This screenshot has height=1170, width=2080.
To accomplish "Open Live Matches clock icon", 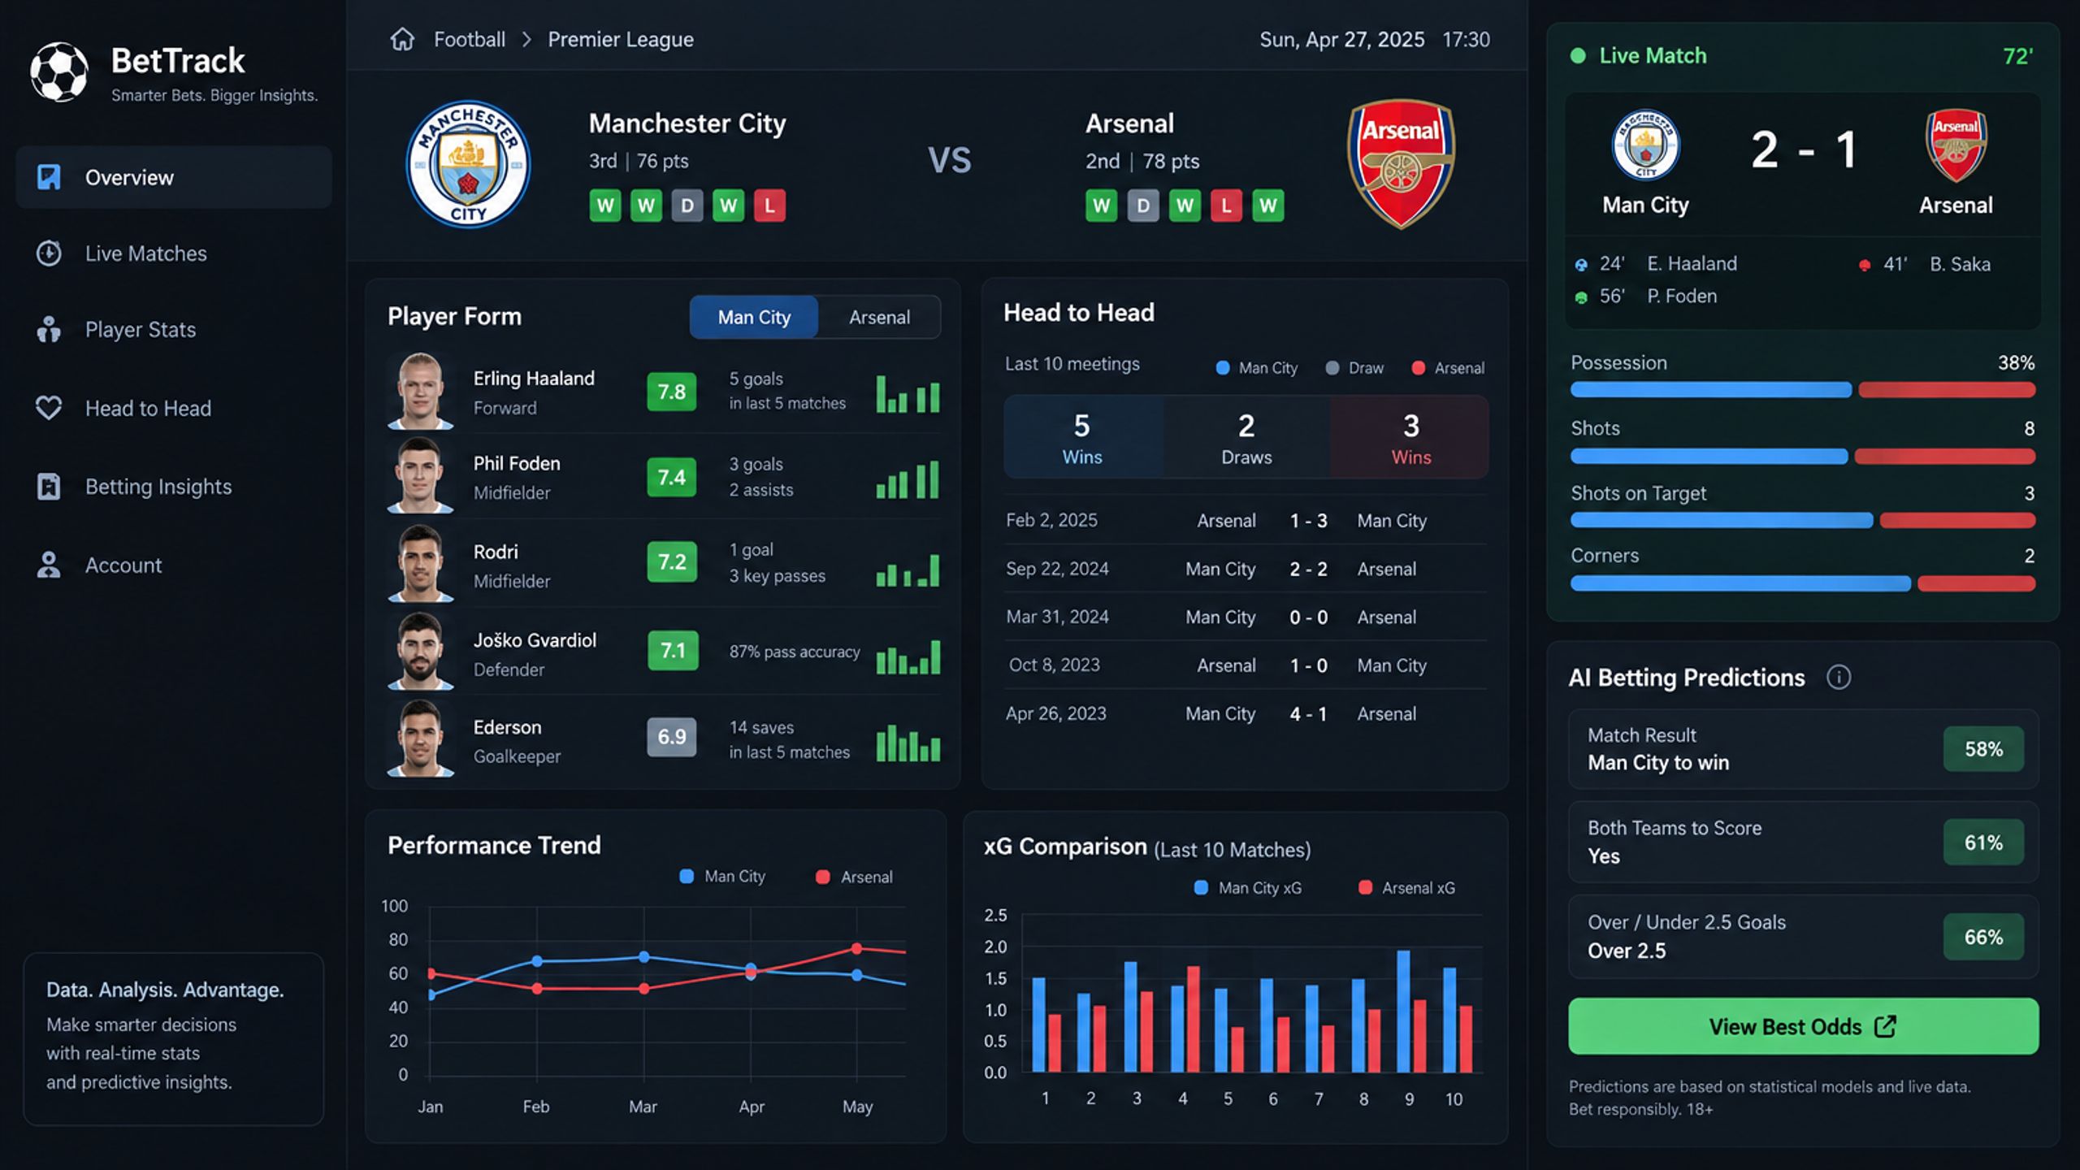I will 49,253.
